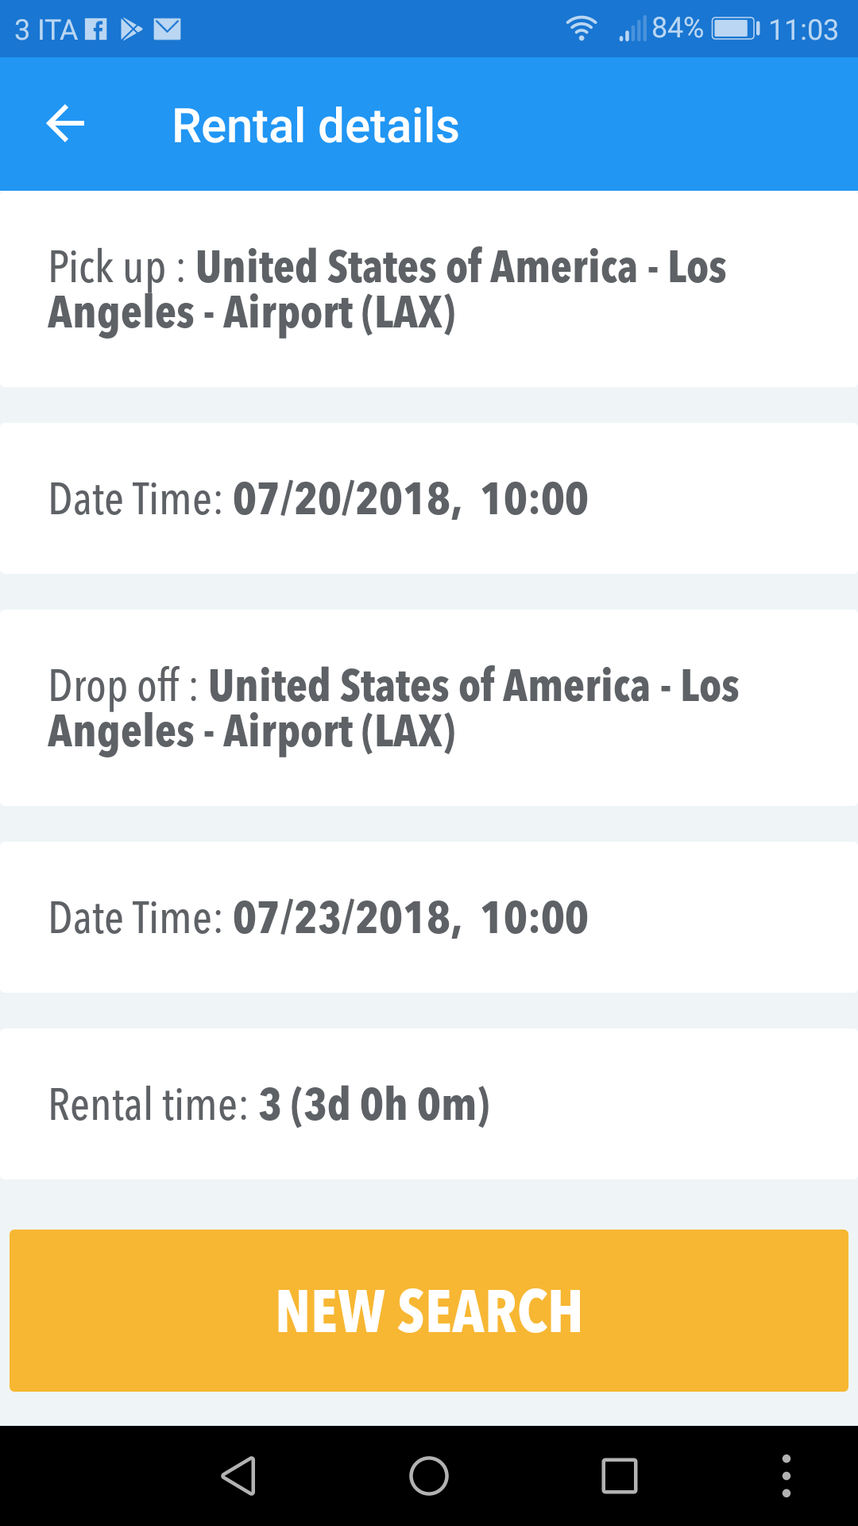Tap the Rental details header title

pyautogui.click(x=315, y=126)
